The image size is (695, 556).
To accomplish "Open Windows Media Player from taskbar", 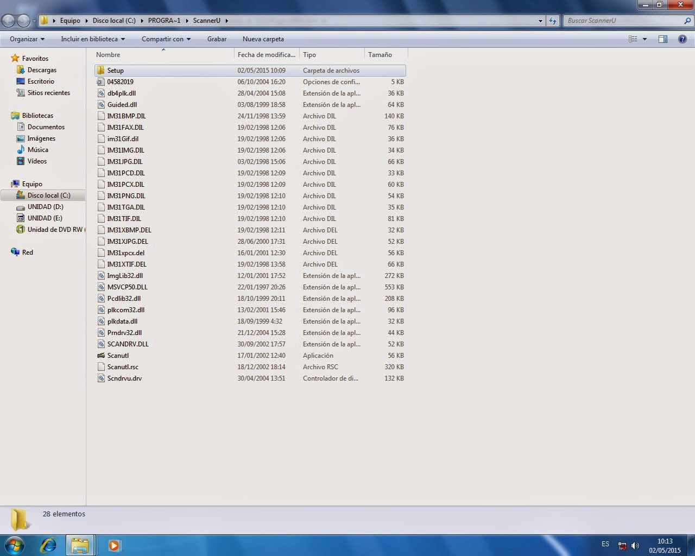I will pyautogui.click(x=114, y=545).
